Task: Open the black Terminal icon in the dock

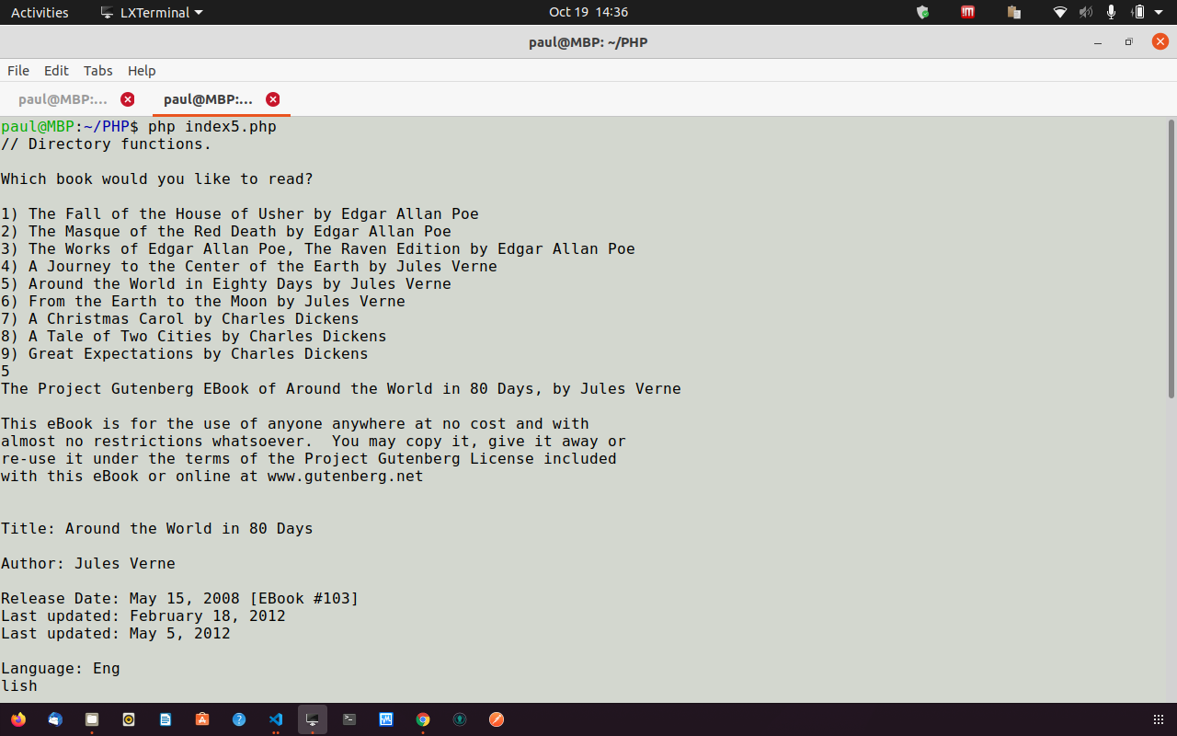Action: (x=349, y=719)
